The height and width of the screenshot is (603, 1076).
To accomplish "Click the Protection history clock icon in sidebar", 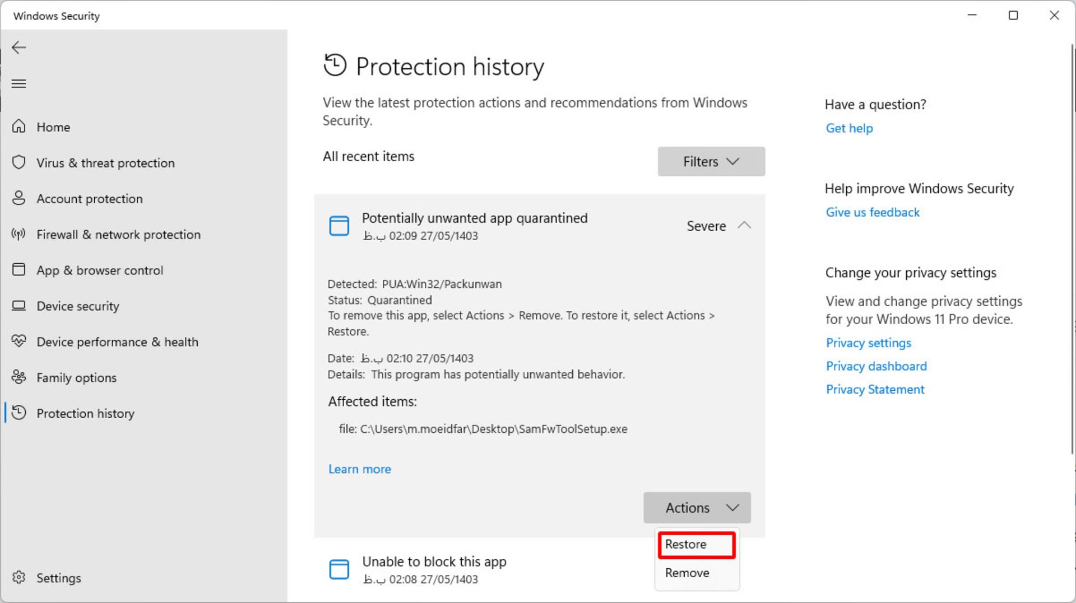I will [19, 413].
